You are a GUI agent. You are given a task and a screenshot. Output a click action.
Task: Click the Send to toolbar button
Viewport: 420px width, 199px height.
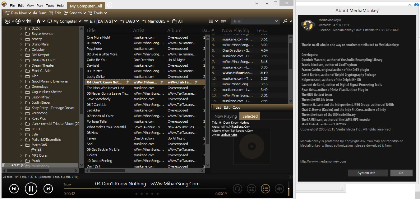[73, 13]
